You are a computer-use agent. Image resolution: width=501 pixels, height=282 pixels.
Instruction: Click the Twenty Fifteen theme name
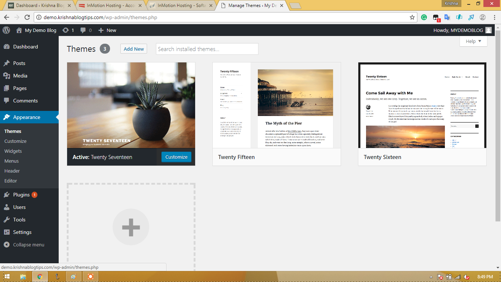tap(236, 157)
